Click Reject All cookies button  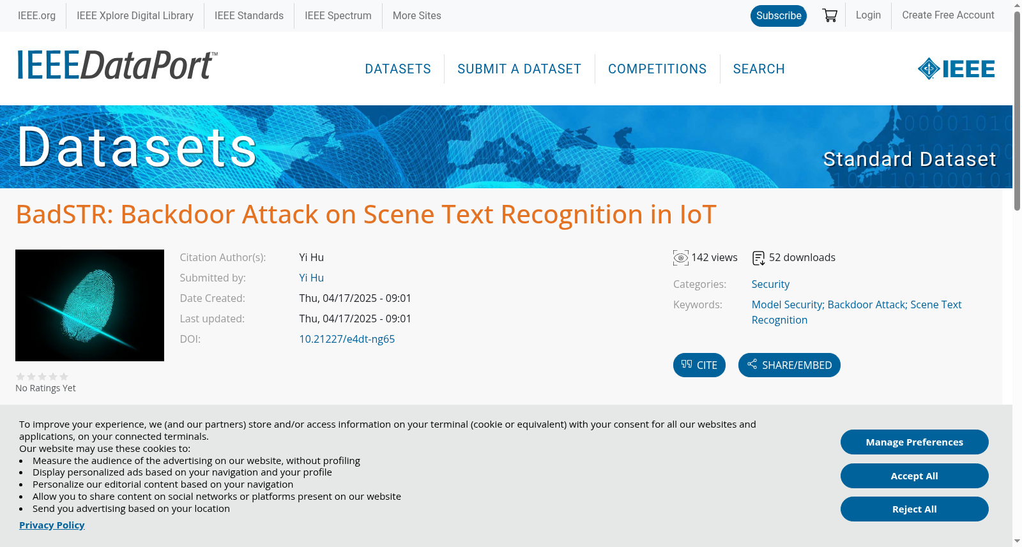915,509
